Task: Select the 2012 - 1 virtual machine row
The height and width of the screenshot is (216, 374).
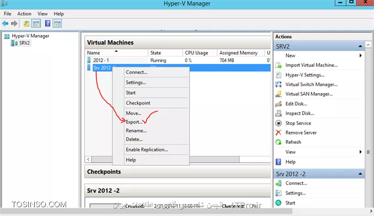Action: click(178, 60)
